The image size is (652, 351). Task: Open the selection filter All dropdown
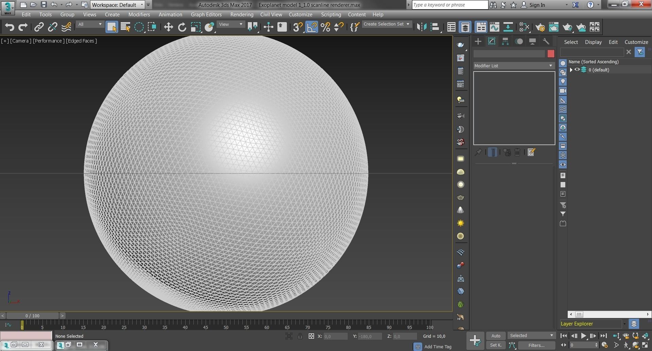90,24
